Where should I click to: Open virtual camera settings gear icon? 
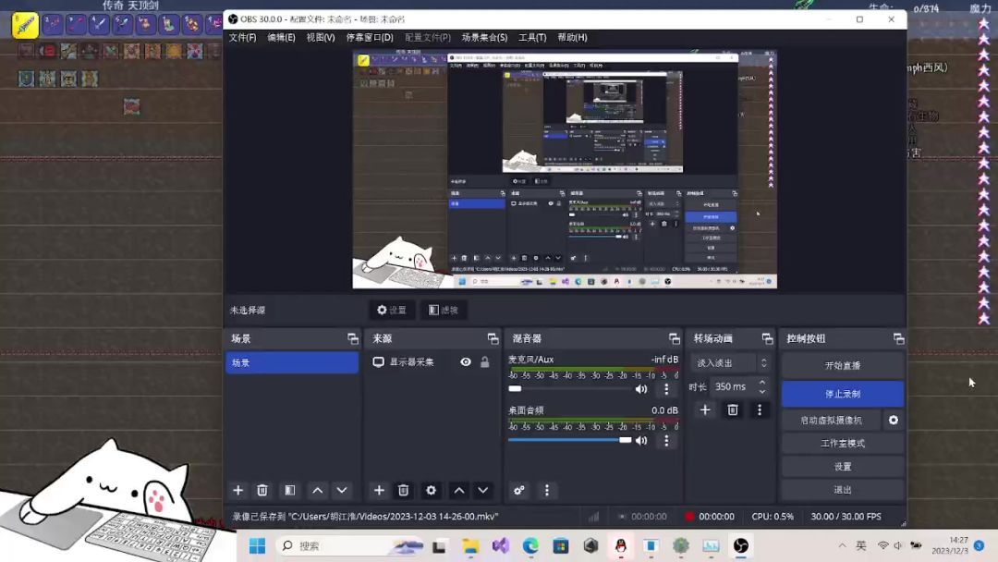[x=894, y=420]
